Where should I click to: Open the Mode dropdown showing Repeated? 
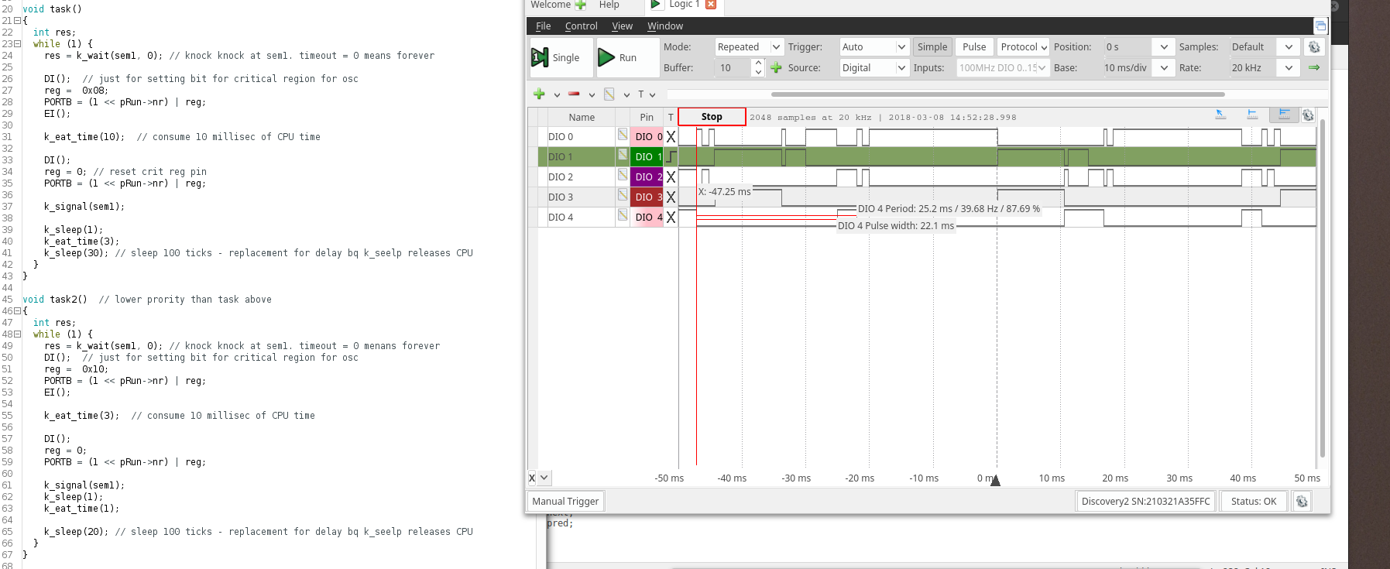pyautogui.click(x=749, y=47)
